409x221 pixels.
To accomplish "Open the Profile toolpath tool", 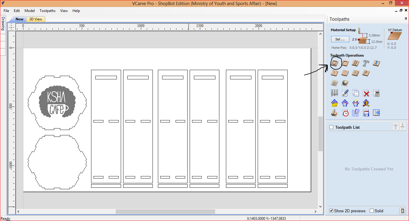I will coord(335,63).
